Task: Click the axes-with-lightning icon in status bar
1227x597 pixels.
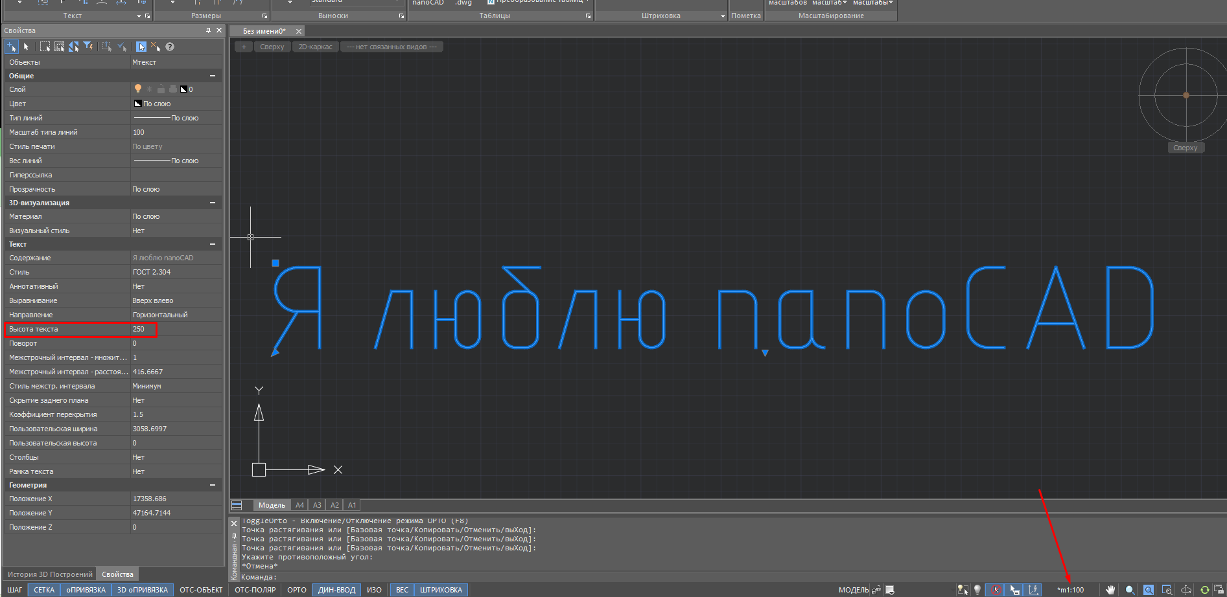Action: tap(1033, 590)
